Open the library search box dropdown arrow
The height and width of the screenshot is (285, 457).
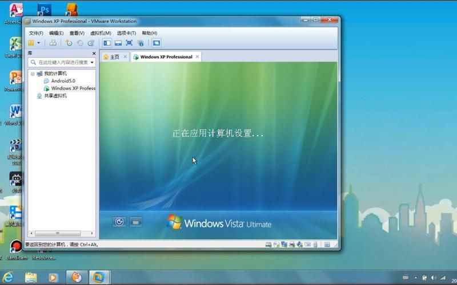tap(92, 62)
